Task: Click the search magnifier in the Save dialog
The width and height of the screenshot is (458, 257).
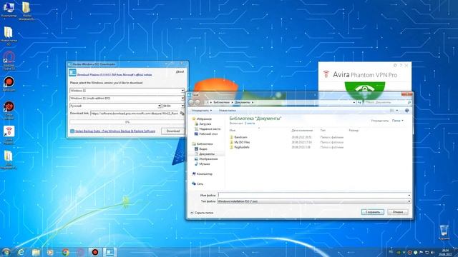Action: coord(409,102)
